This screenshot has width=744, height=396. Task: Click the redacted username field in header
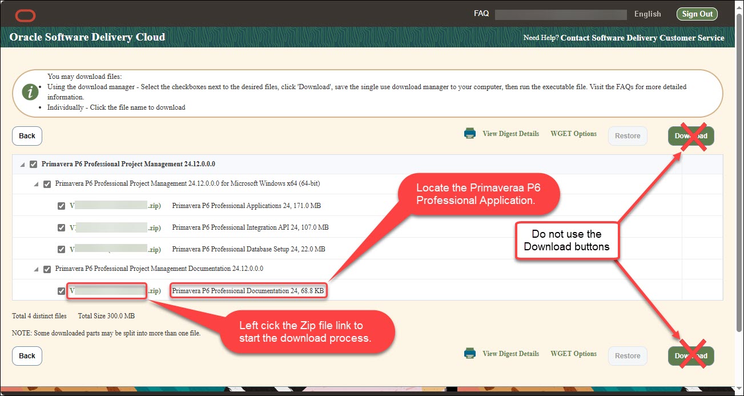click(561, 14)
